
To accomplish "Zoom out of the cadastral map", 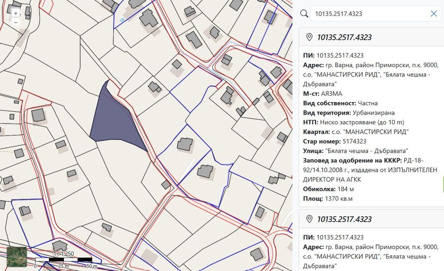I will 16,22.
